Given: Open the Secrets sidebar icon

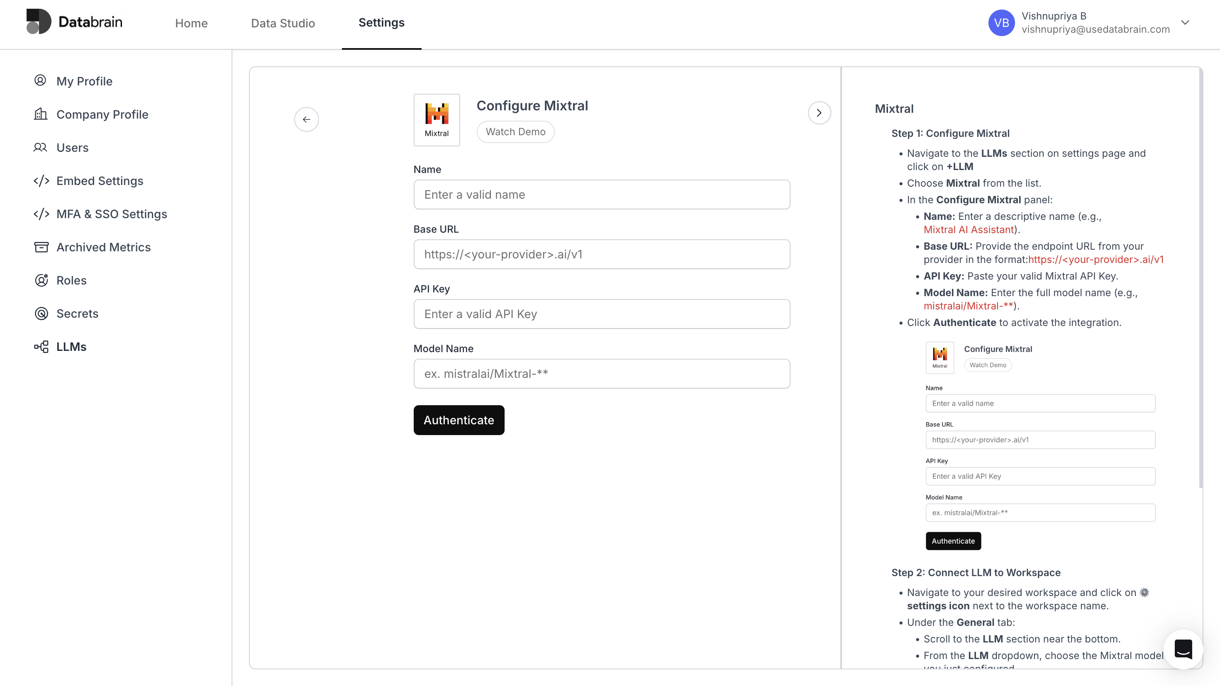Looking at the screenshot, I should [41, 314].
